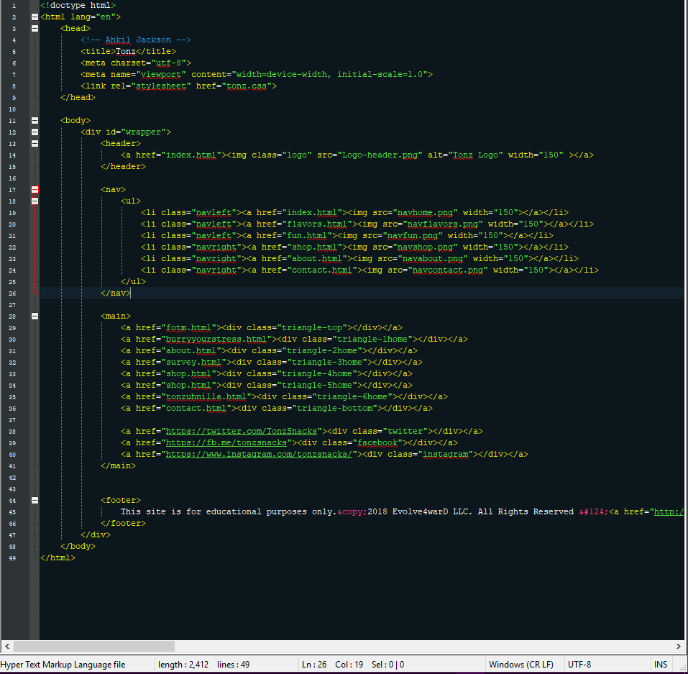The width and height of the screenshot is (688, 674).
Task: Collapse the <nav> section fold marker
Action: coord(35,189)
